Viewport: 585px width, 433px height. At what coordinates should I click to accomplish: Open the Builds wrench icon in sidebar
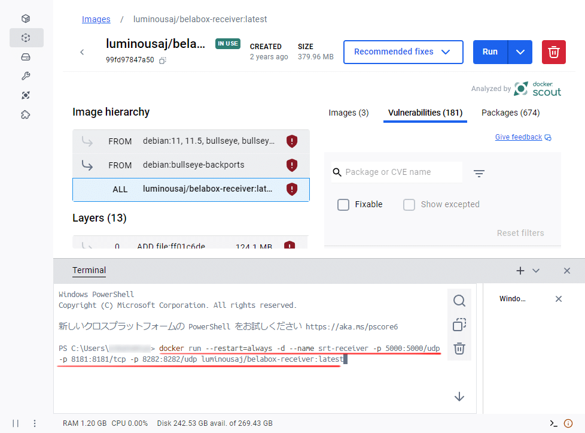[x=26, y=76]
